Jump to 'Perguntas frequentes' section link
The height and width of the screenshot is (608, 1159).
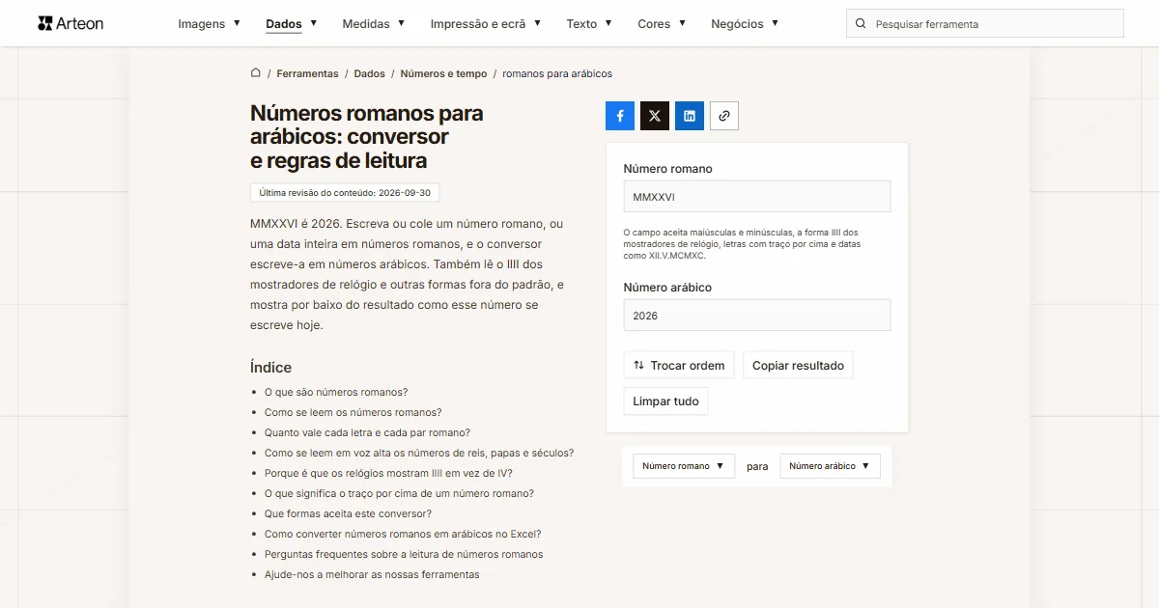[x=404, y=554]
